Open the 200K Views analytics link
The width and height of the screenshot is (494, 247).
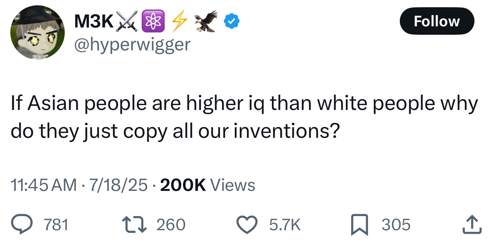tap(208, 186)
